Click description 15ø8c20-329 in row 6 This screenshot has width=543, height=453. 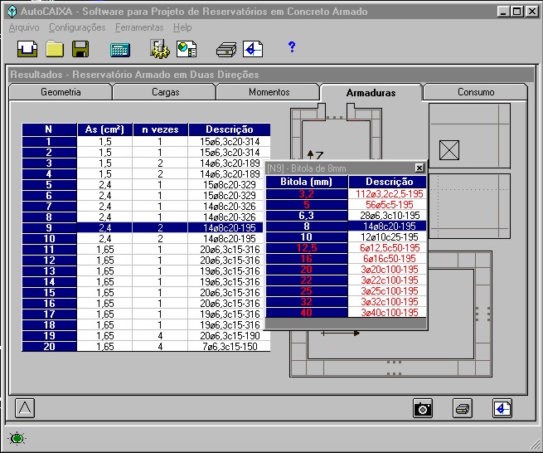pos(230,196)
